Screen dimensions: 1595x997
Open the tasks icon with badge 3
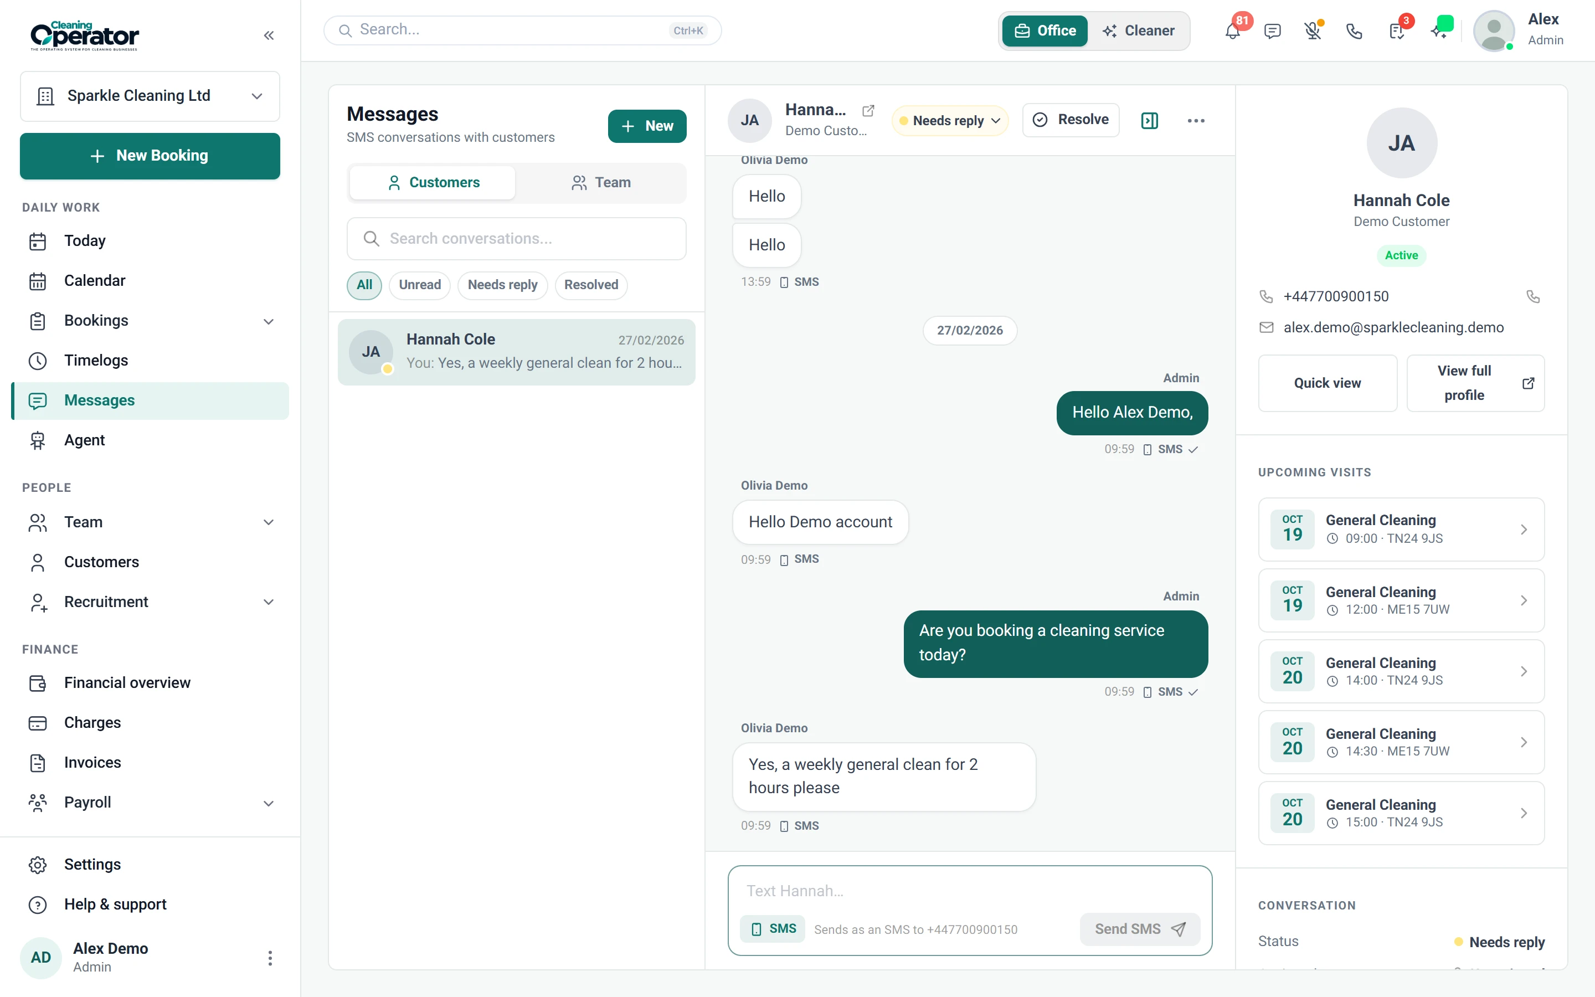click(x=1396, y=31)
